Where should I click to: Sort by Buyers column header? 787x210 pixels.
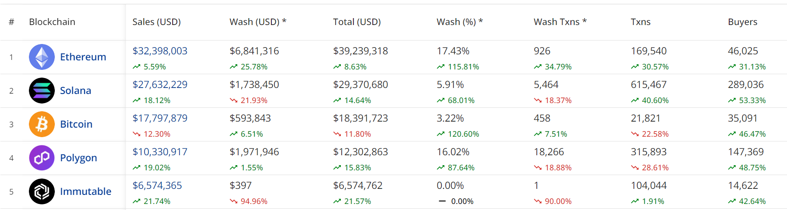[x=742, y=22]
